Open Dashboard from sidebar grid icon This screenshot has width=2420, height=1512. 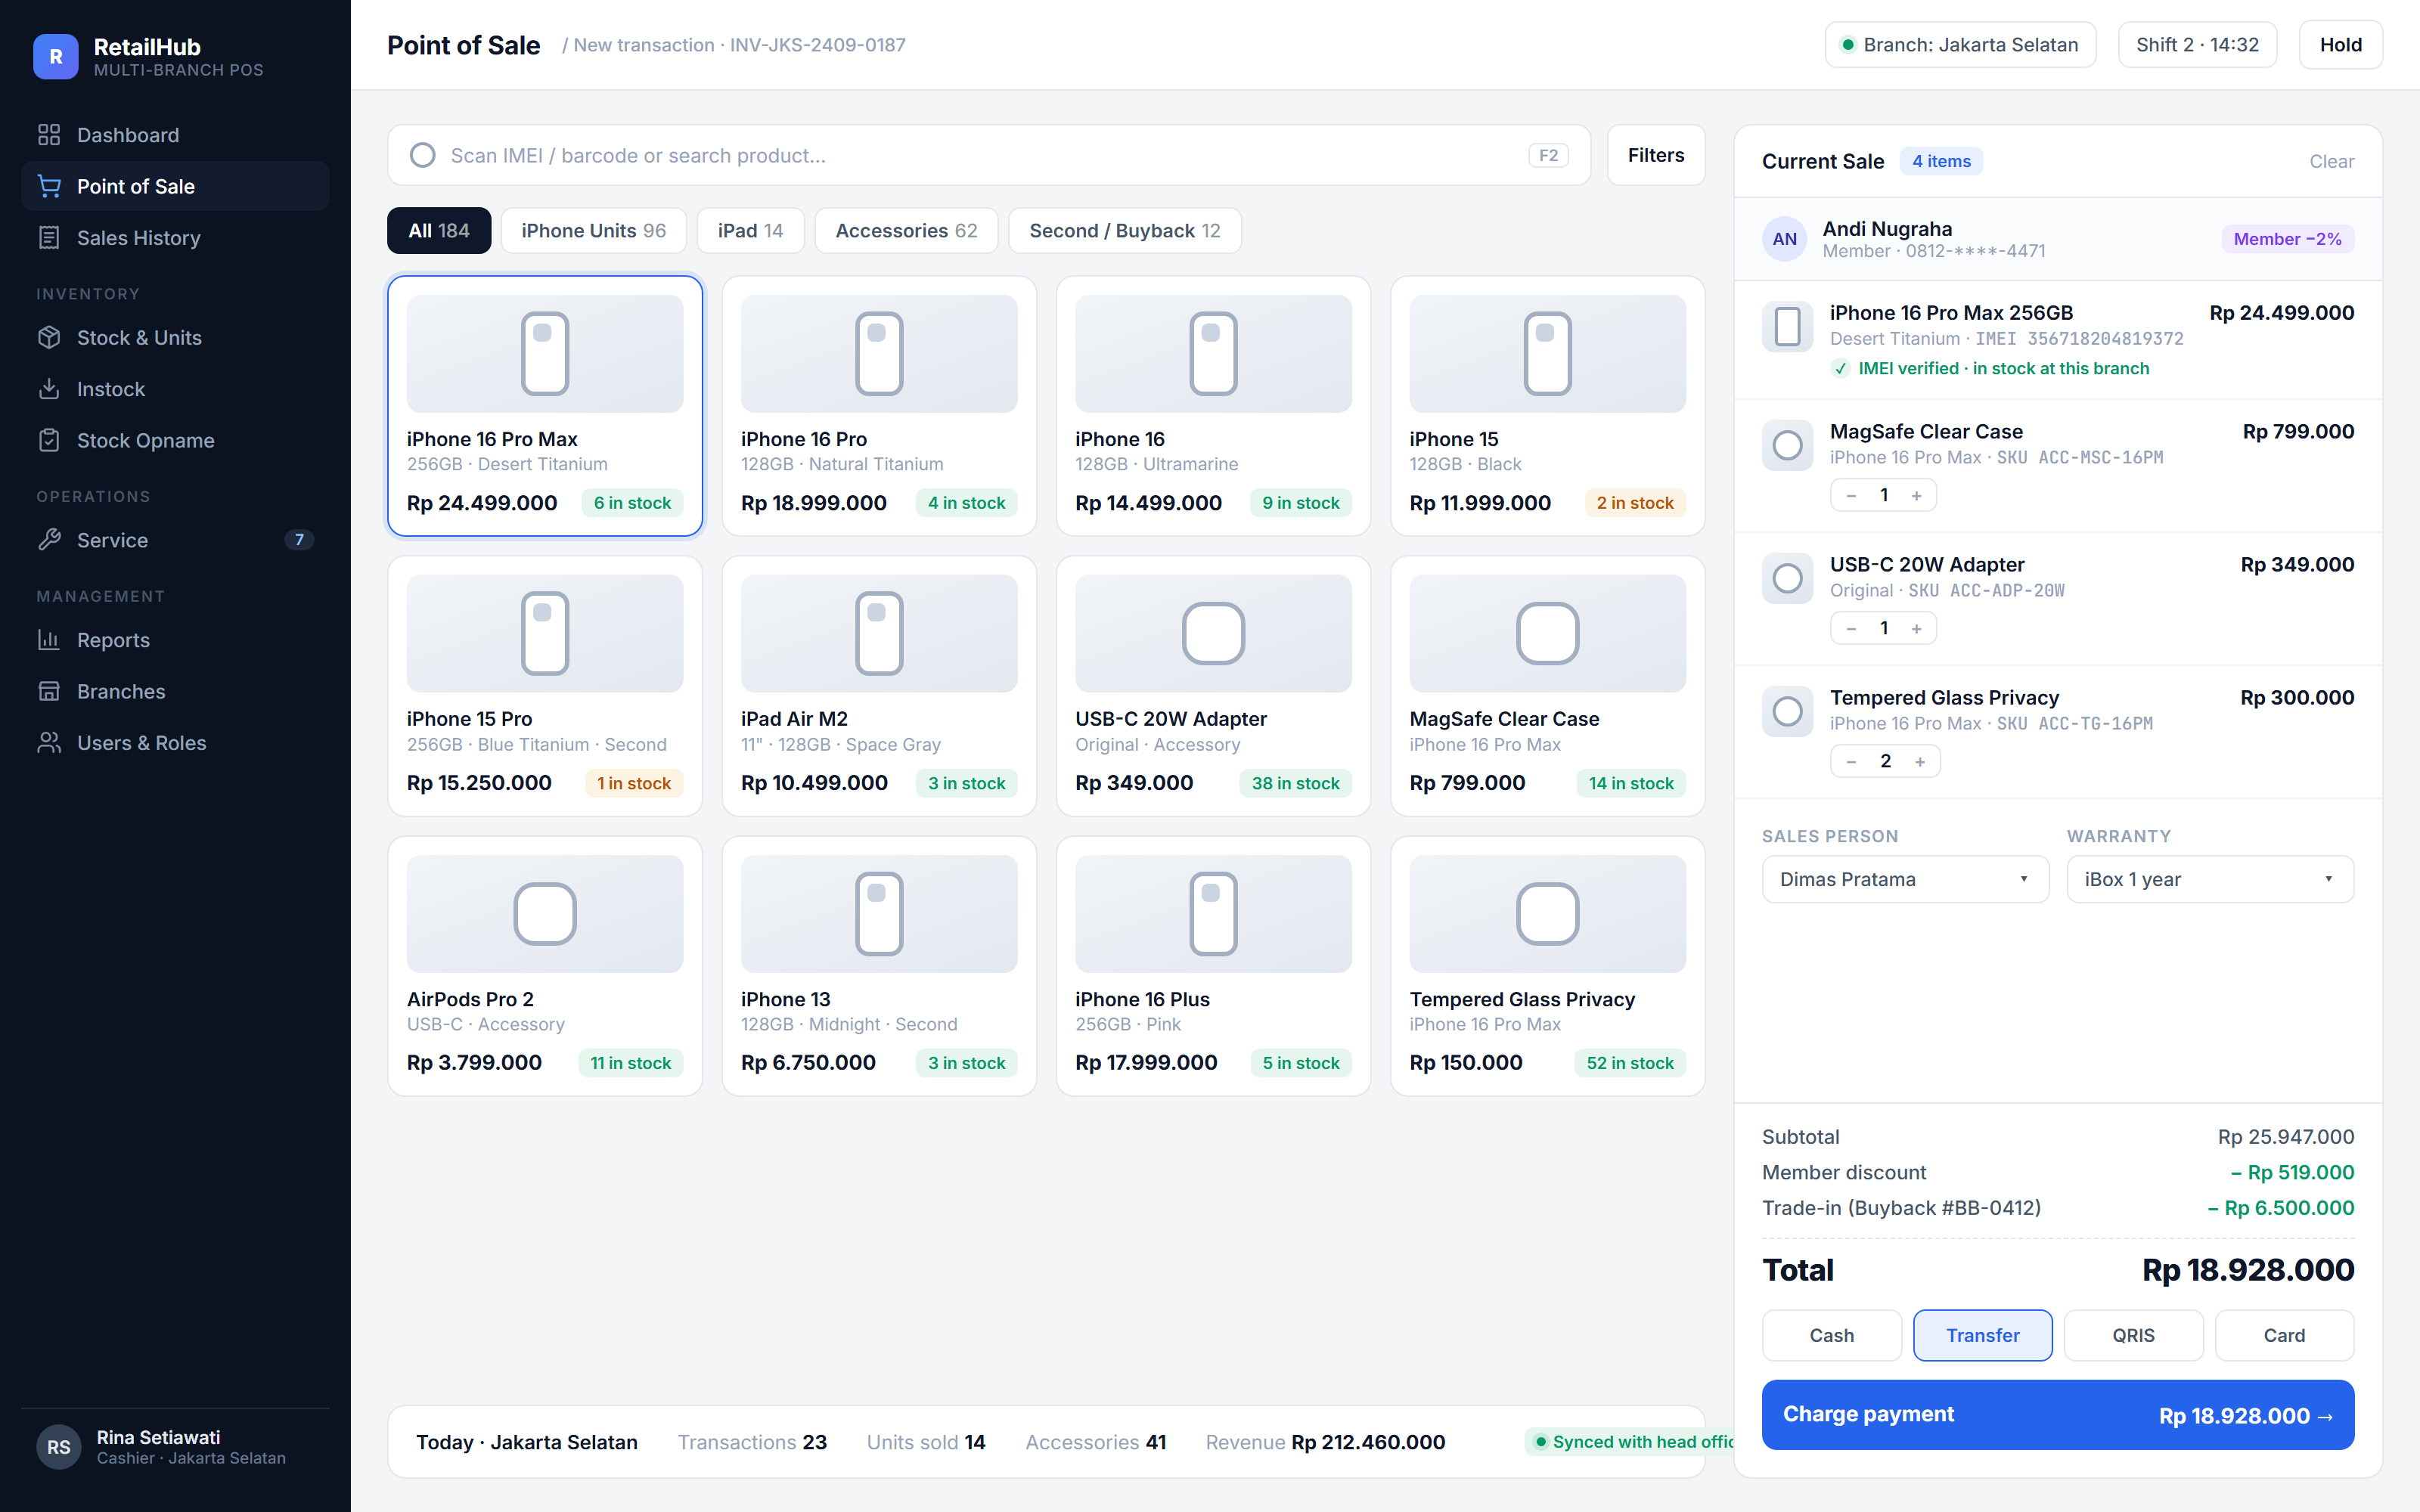49,135
